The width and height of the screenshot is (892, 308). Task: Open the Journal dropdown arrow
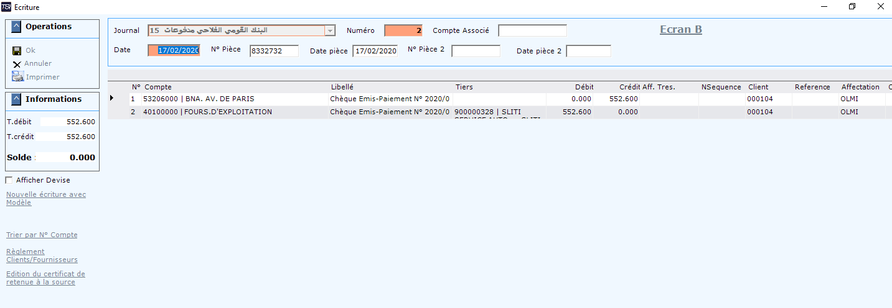(x=330, y=30)
